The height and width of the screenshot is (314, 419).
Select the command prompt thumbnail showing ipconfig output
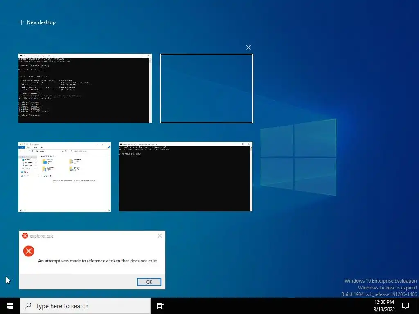point(85,88)
